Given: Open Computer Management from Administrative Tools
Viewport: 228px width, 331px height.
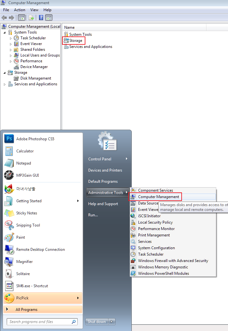Looking at the screenshot, I should [x=173, y=197].
